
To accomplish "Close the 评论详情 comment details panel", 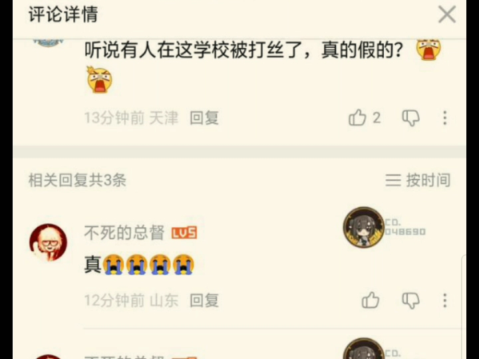I will coord(447,15).
